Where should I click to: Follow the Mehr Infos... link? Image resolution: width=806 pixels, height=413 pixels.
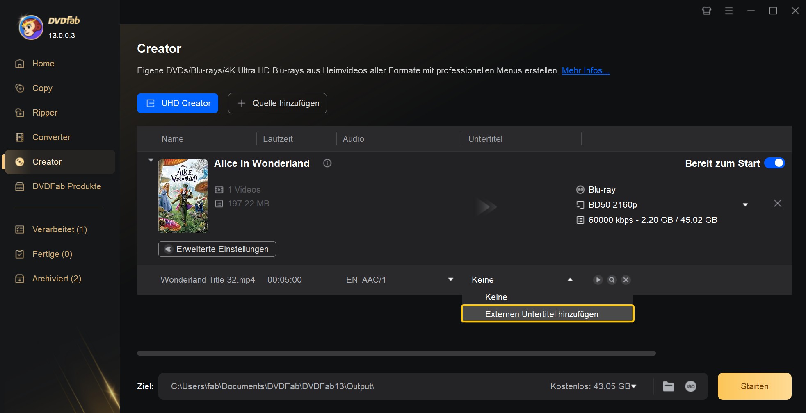pos(586,70)
